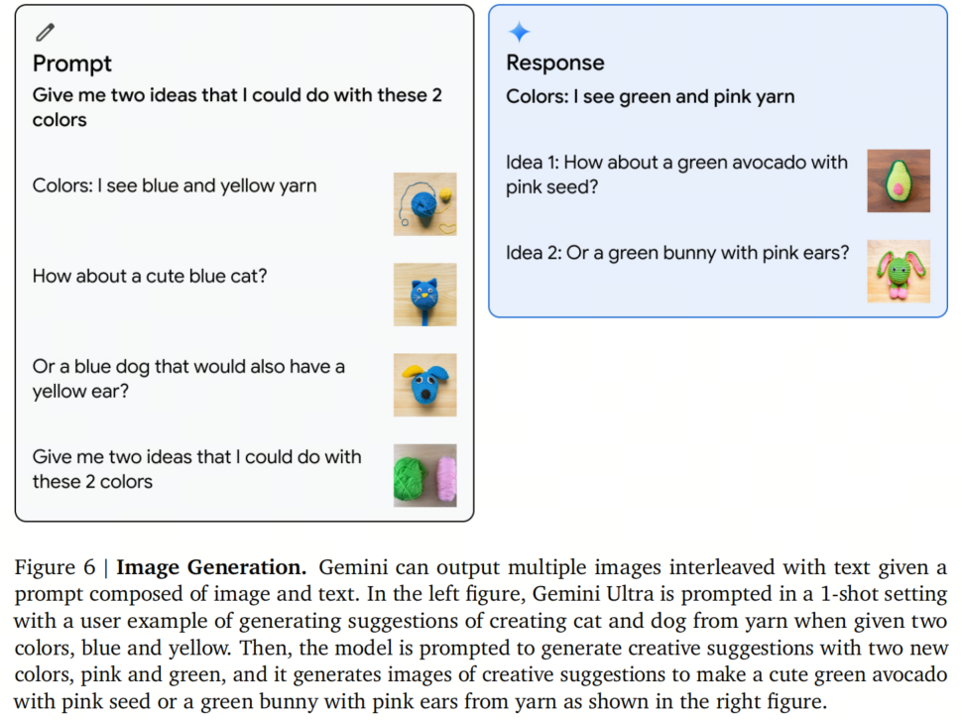Click the blue sparkle icon above Response
Image resolution: width=962 pixels, height=720 pixels.
[519, 32]
